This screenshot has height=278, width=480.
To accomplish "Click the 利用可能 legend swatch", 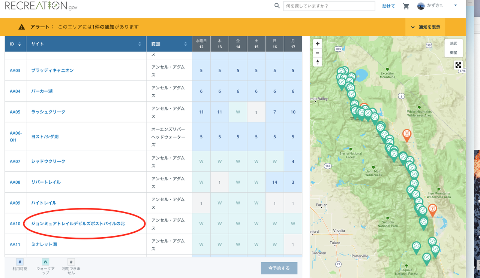I will click(x=19, y=262).
